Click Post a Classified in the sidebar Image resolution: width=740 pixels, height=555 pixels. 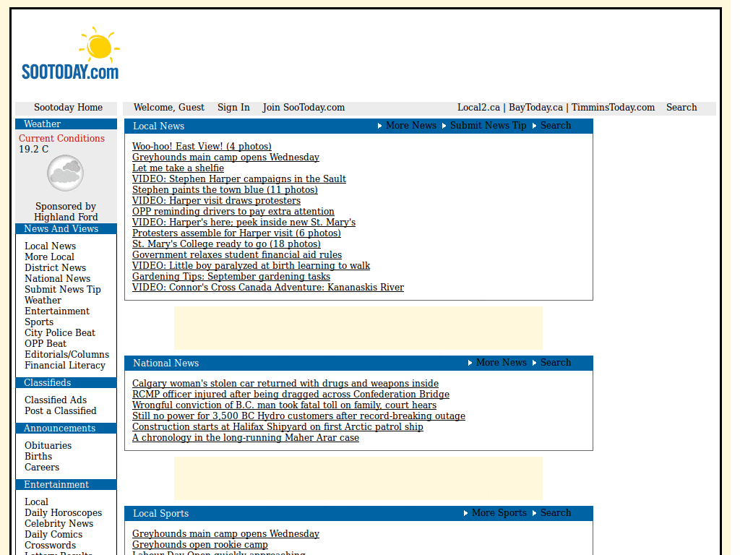point(61,410)
